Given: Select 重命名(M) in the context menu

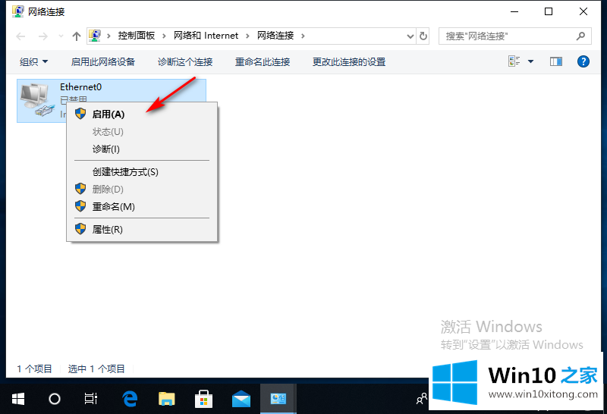Looking at the screenshot, I should point(113,206).
